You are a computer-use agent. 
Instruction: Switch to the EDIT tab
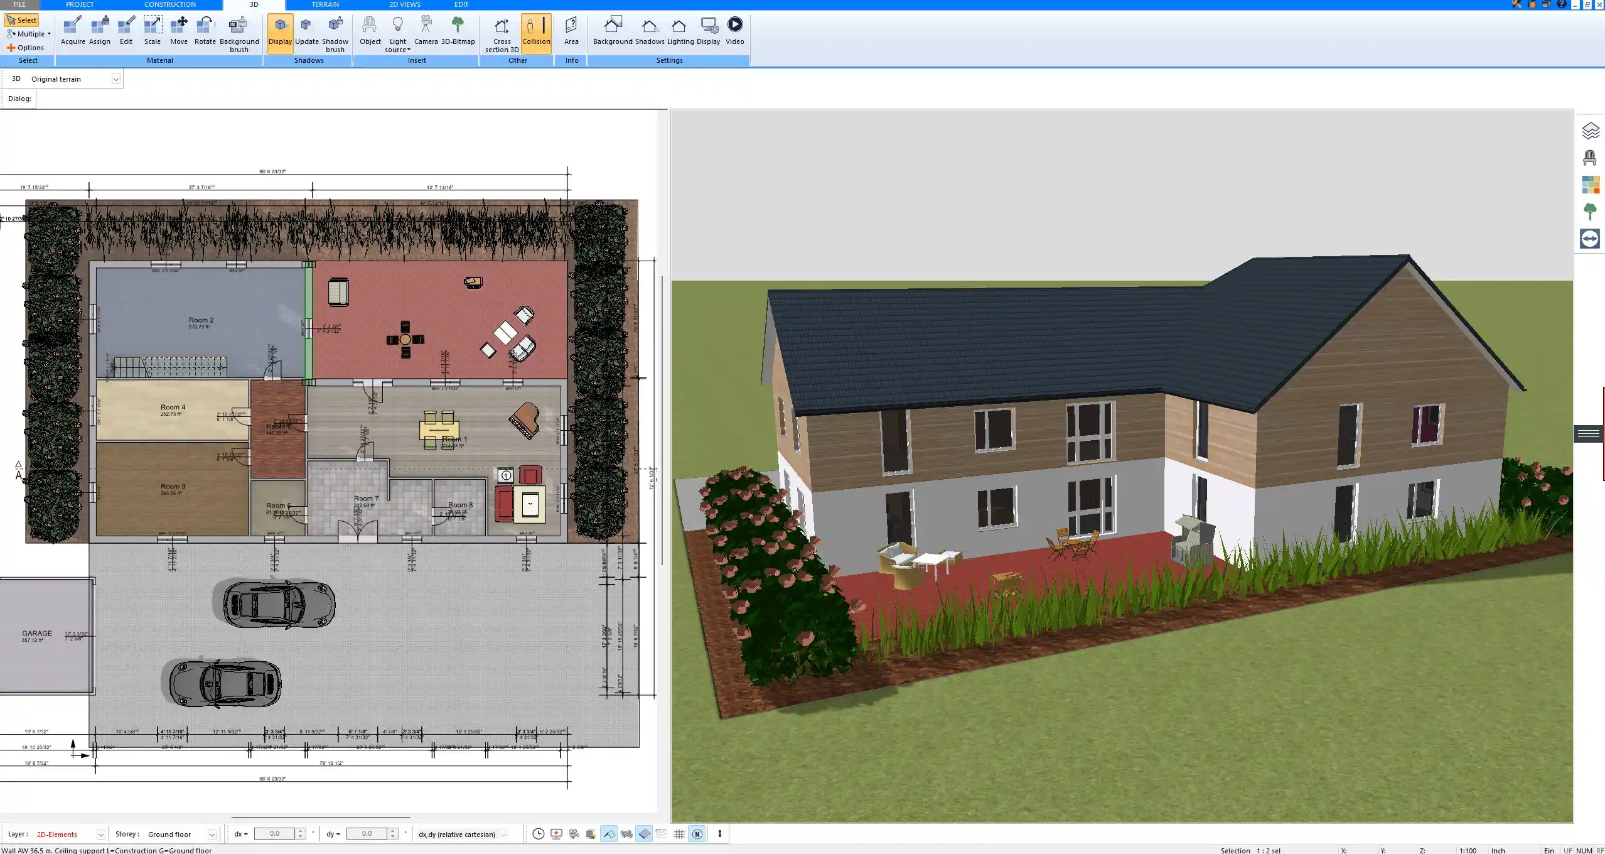point(461,4)
